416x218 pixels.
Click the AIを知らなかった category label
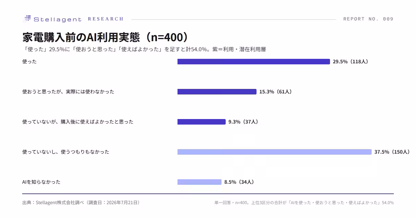coord(41,182)
